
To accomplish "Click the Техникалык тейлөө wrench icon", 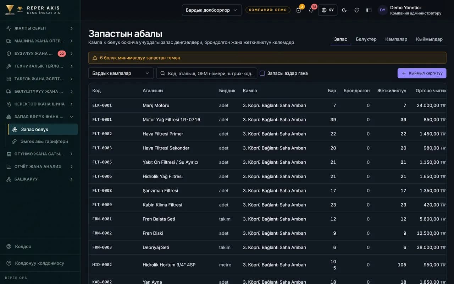I will [9, 66].
